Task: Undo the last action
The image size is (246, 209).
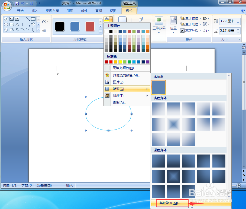Action: 23,3
